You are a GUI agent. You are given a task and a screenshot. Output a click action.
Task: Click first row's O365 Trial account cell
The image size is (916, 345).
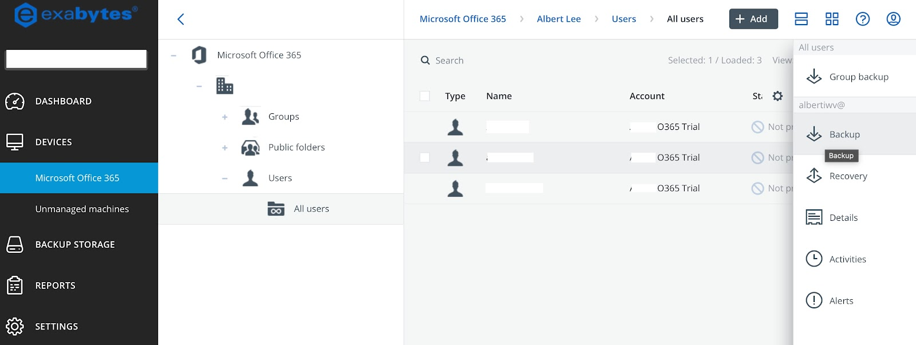(665, 127)
